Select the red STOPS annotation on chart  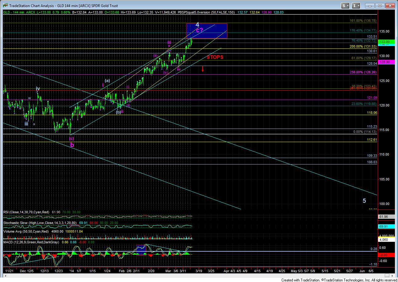point(215,57)
